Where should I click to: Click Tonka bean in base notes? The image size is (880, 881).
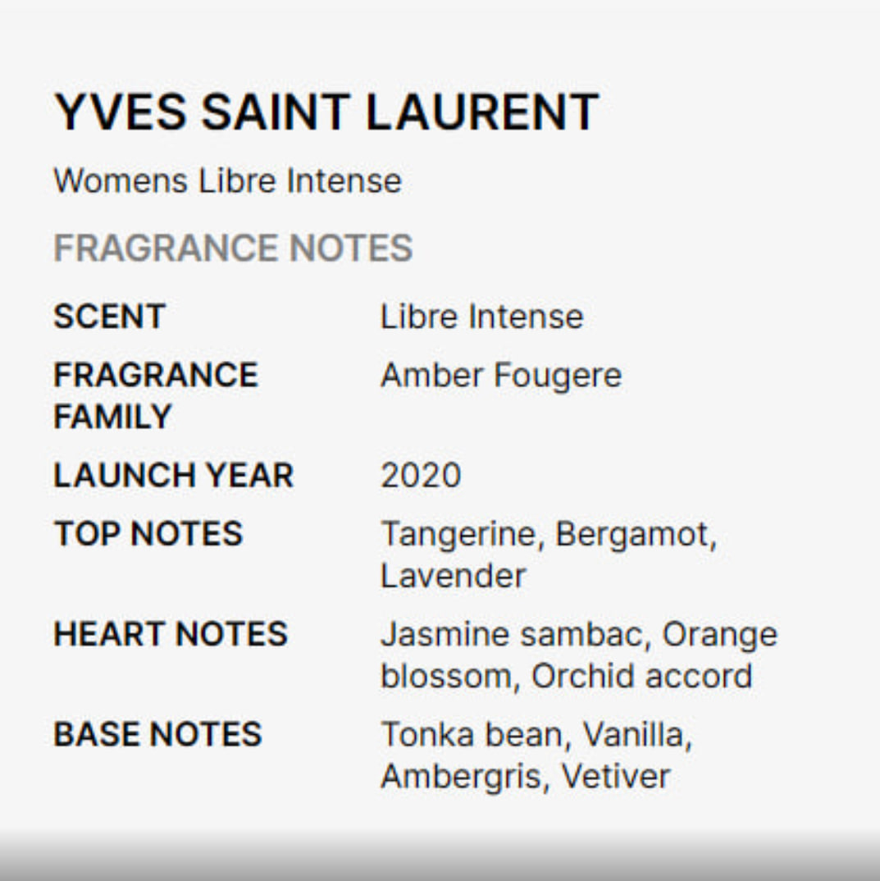[x=473, y=734]
